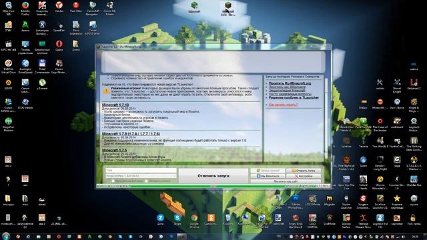Open the Решение проблем в TLauncher link
Screen dimensions: 427x240
coord(294,97)
